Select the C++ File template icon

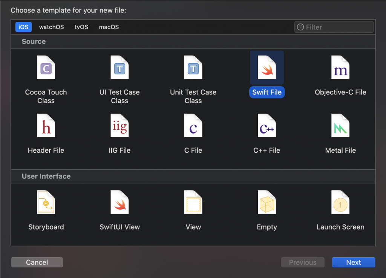(267, 126)
